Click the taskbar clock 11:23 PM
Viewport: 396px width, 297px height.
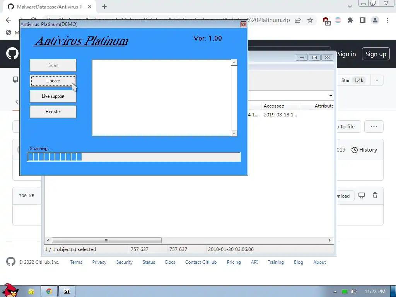click(375, 292)
